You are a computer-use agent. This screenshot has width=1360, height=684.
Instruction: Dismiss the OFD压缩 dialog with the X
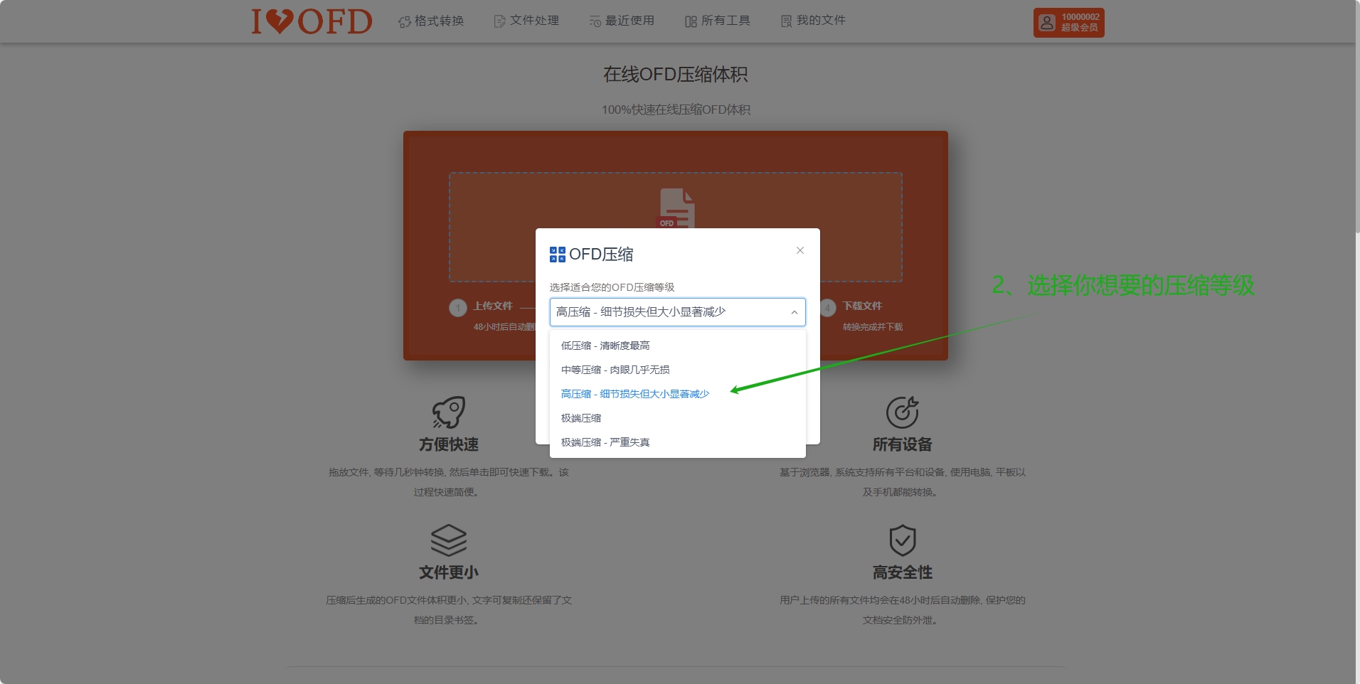[799, 250]
